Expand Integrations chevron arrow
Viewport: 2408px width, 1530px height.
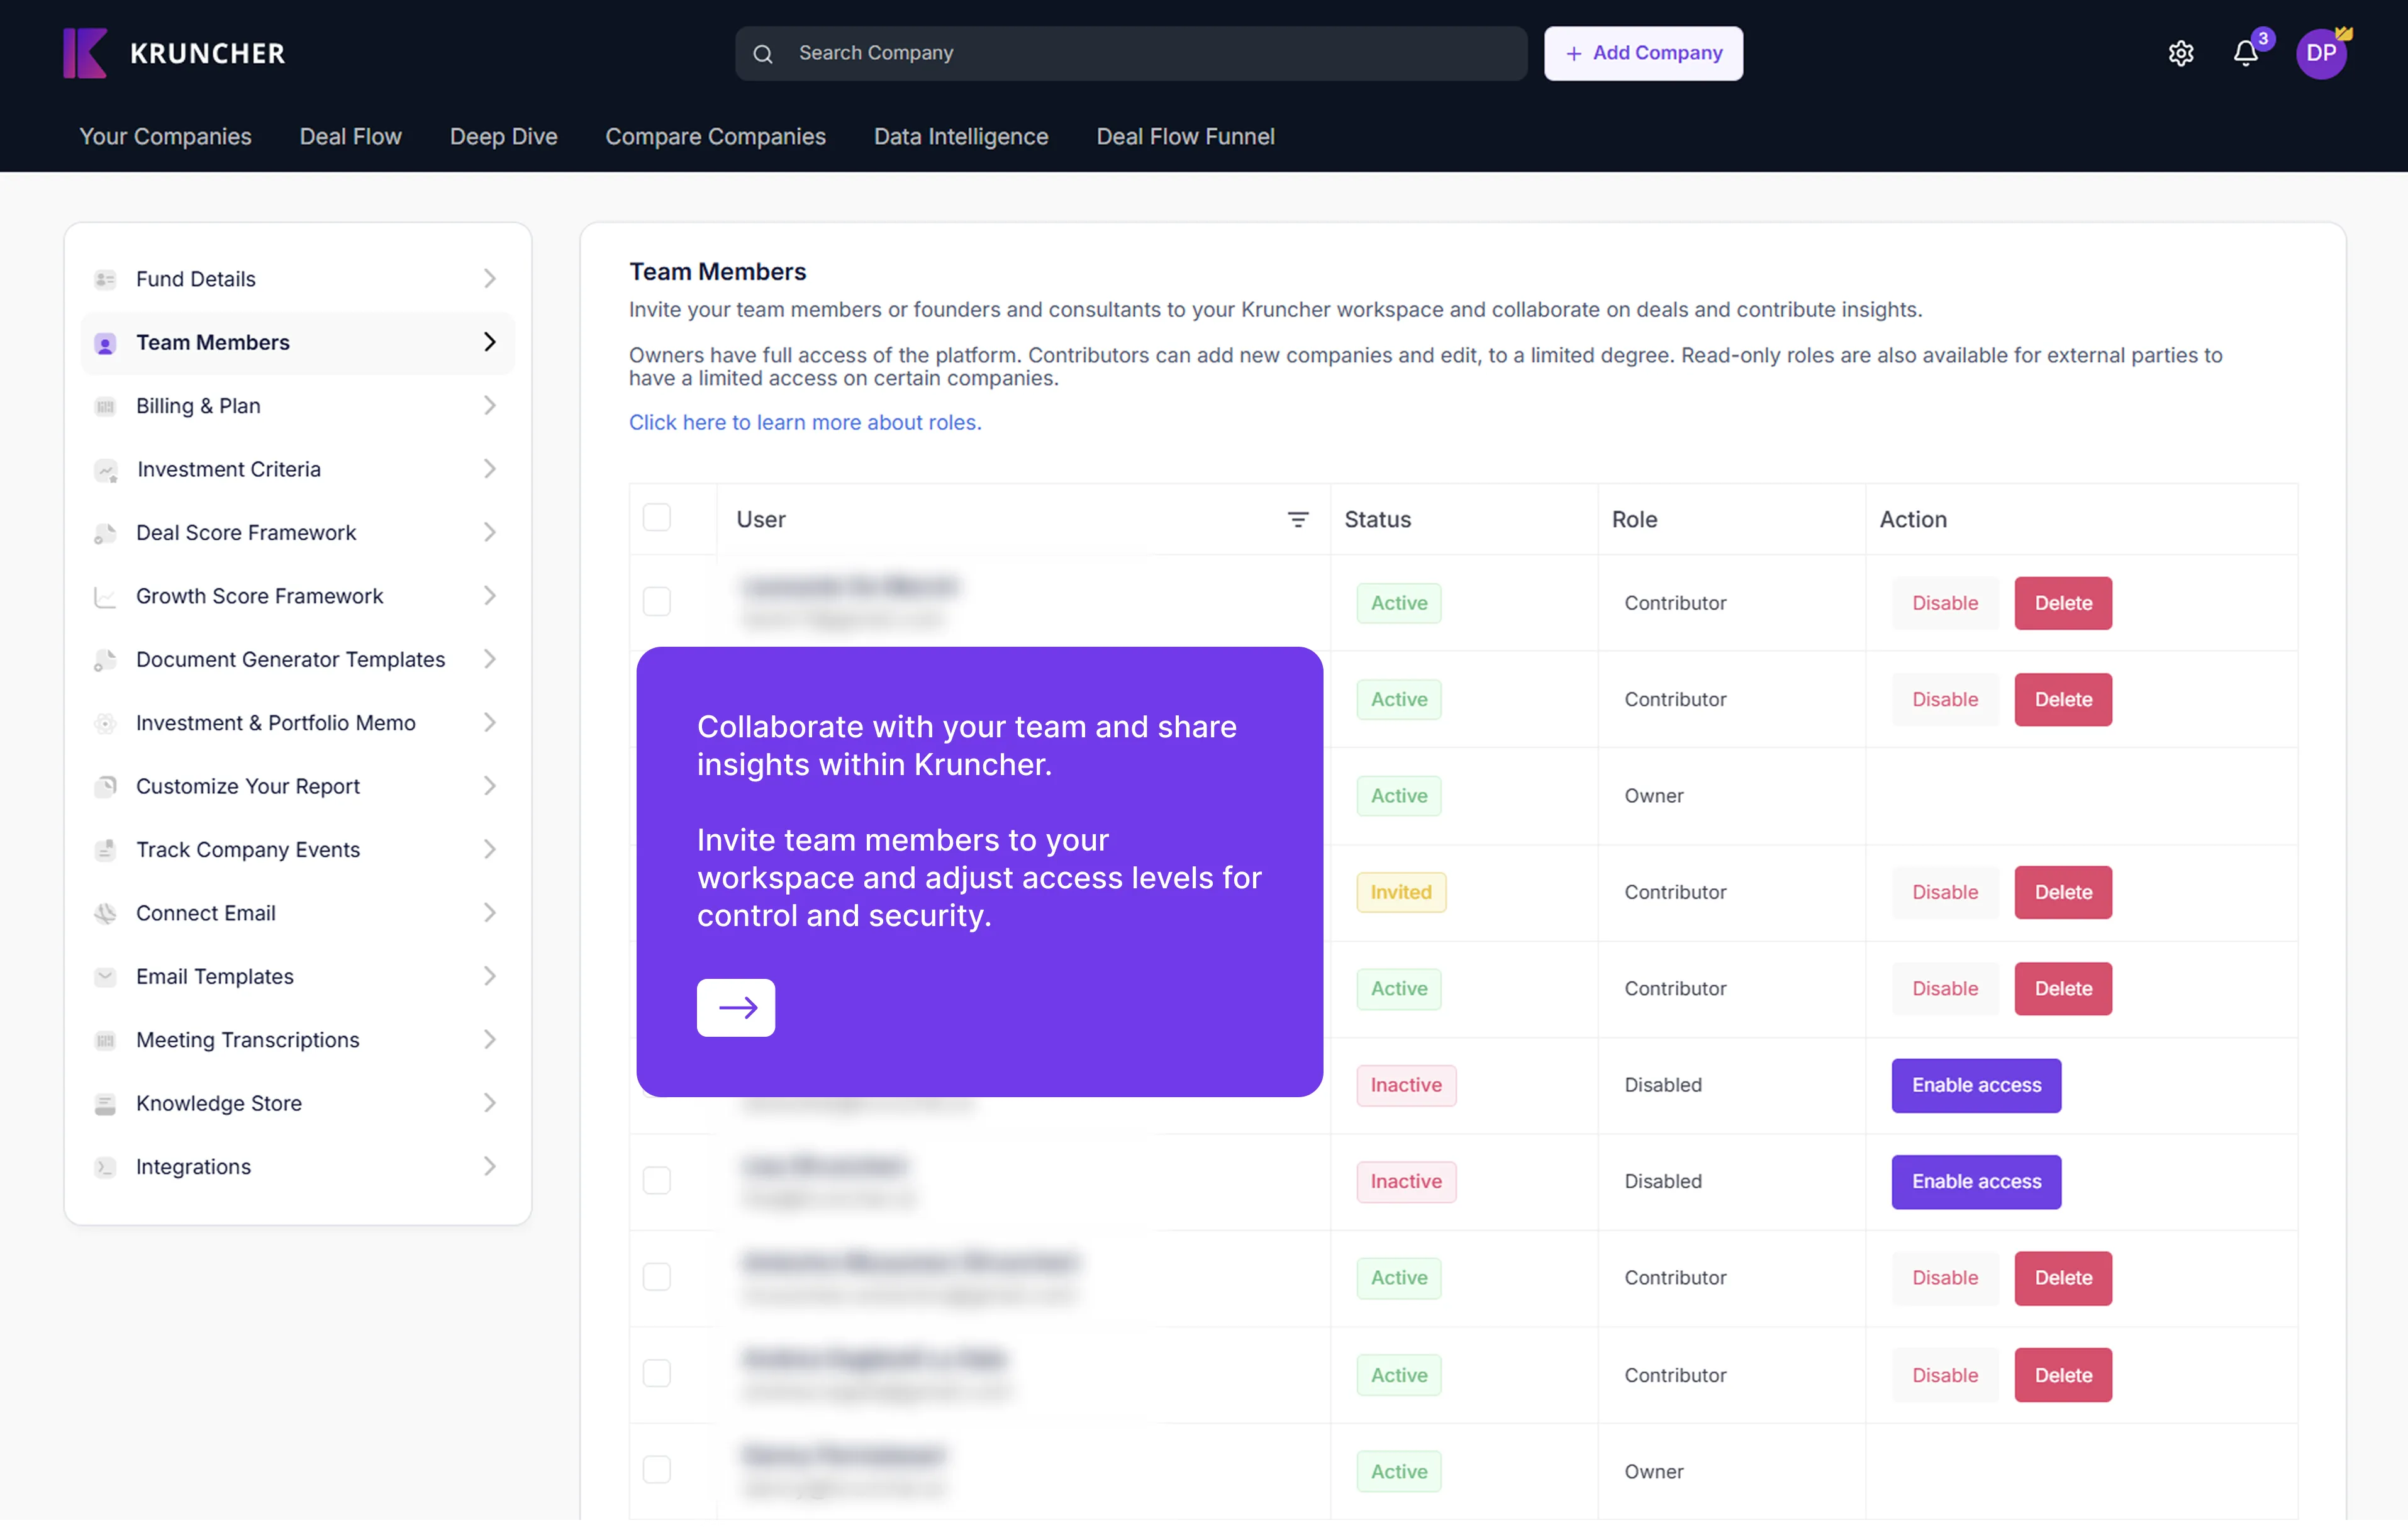(x=489, y=1167)
